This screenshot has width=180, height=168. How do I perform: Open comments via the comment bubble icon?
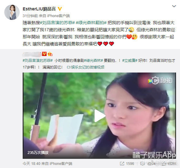coord(143,163)
